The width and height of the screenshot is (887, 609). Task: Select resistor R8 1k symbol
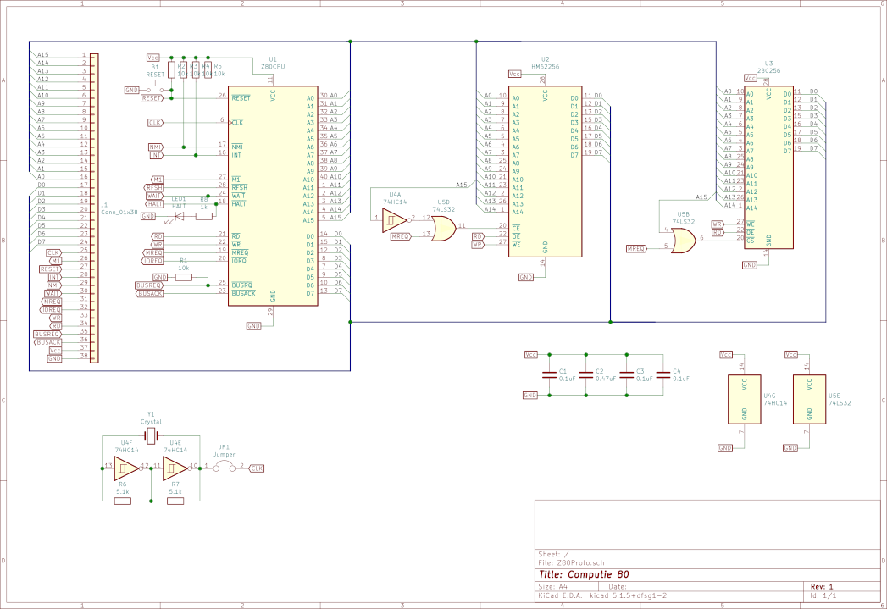pyautogui.click(x=203, y=216)
